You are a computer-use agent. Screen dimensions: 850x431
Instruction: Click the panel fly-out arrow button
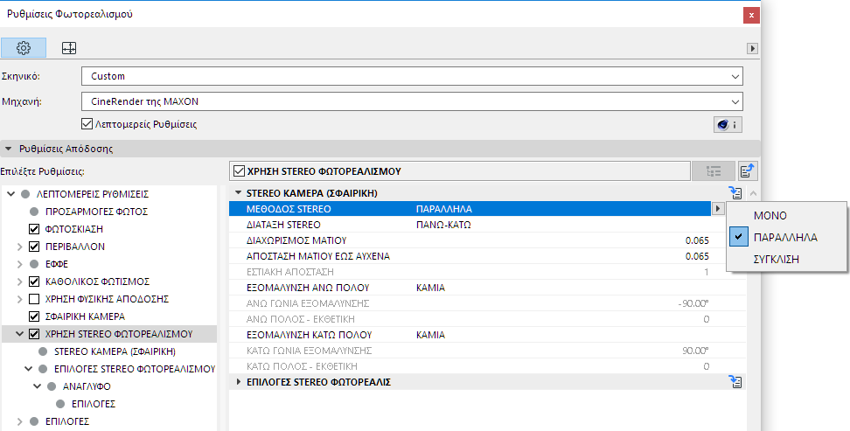coord(752,48)
